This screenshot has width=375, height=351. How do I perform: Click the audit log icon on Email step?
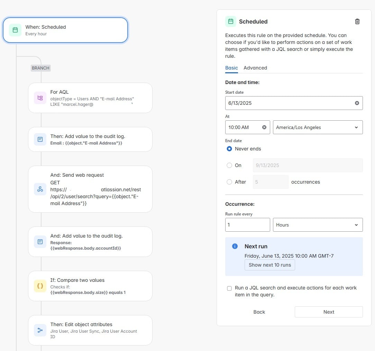40,139
